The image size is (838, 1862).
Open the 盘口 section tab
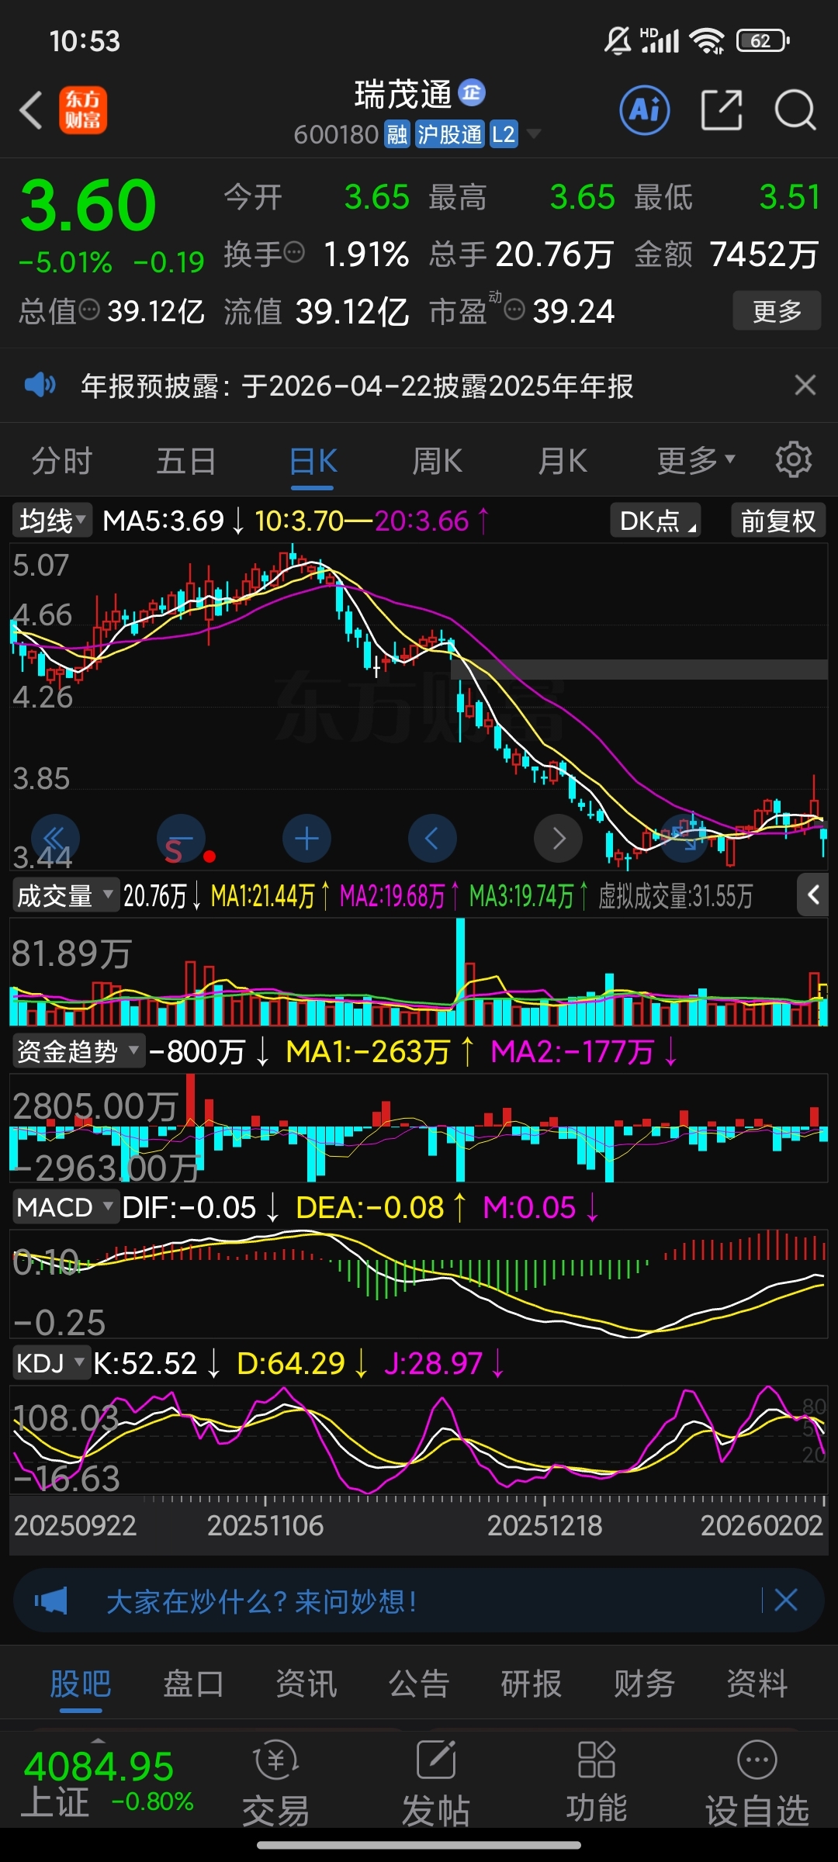tap(193, 1684)
